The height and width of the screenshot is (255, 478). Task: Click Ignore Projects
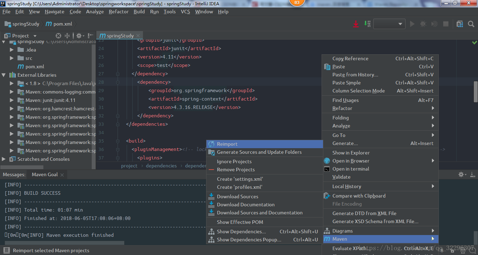[x=265, y=161]
